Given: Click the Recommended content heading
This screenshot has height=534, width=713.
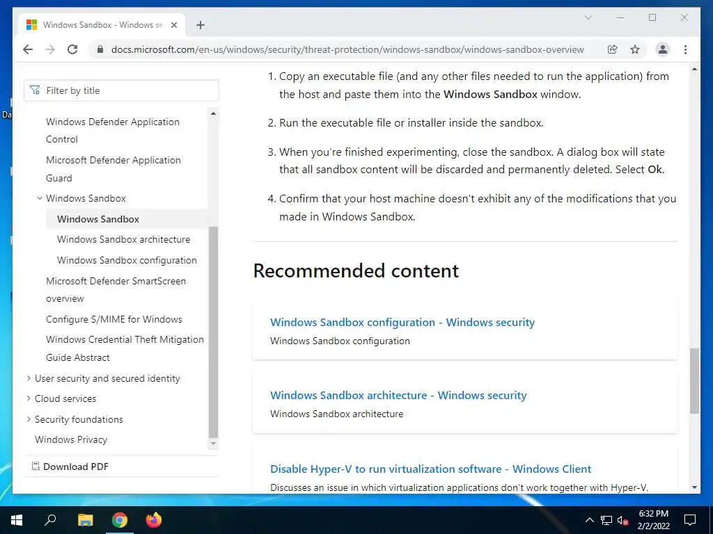Looking at the screenshot, I should pos(356,270).
